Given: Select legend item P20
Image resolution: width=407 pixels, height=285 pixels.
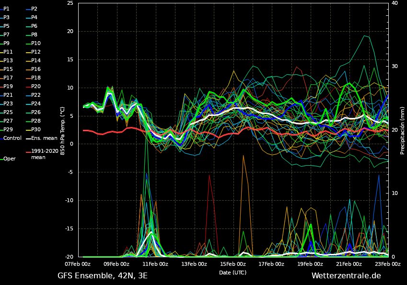Looking at the screenshot, I should pyautogui.click(x=33, y=86).
